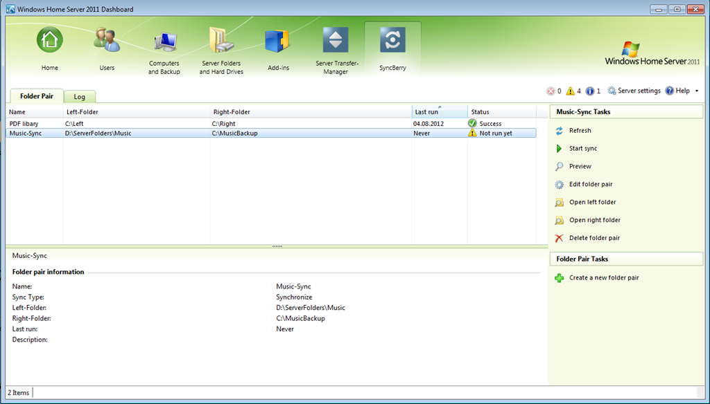Click the Synchronize sync type value
Screen dimensions: 710x404
pyautogui.click(x=294, y=297)
